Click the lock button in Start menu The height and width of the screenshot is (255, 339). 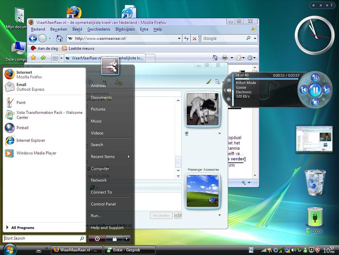pyautogui.click(x=114, y=238)
